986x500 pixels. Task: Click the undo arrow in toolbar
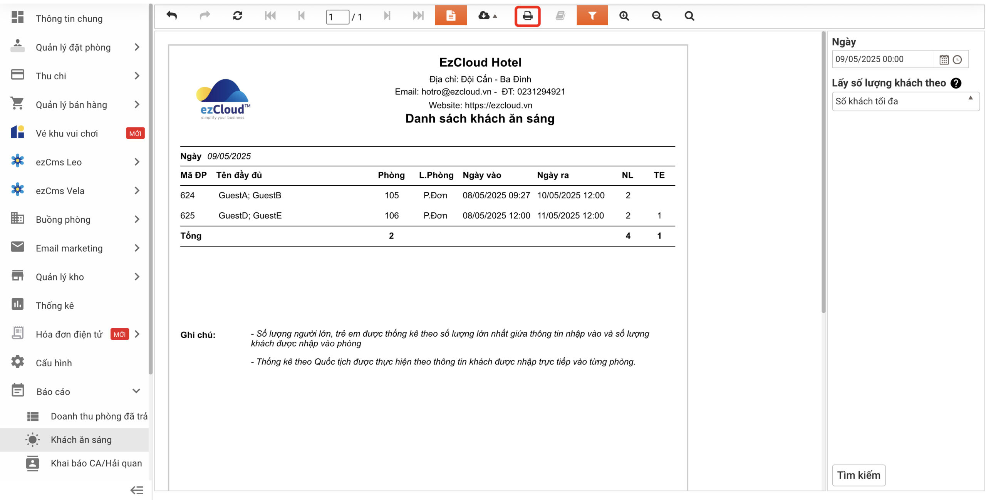click(x=172, y=16)
